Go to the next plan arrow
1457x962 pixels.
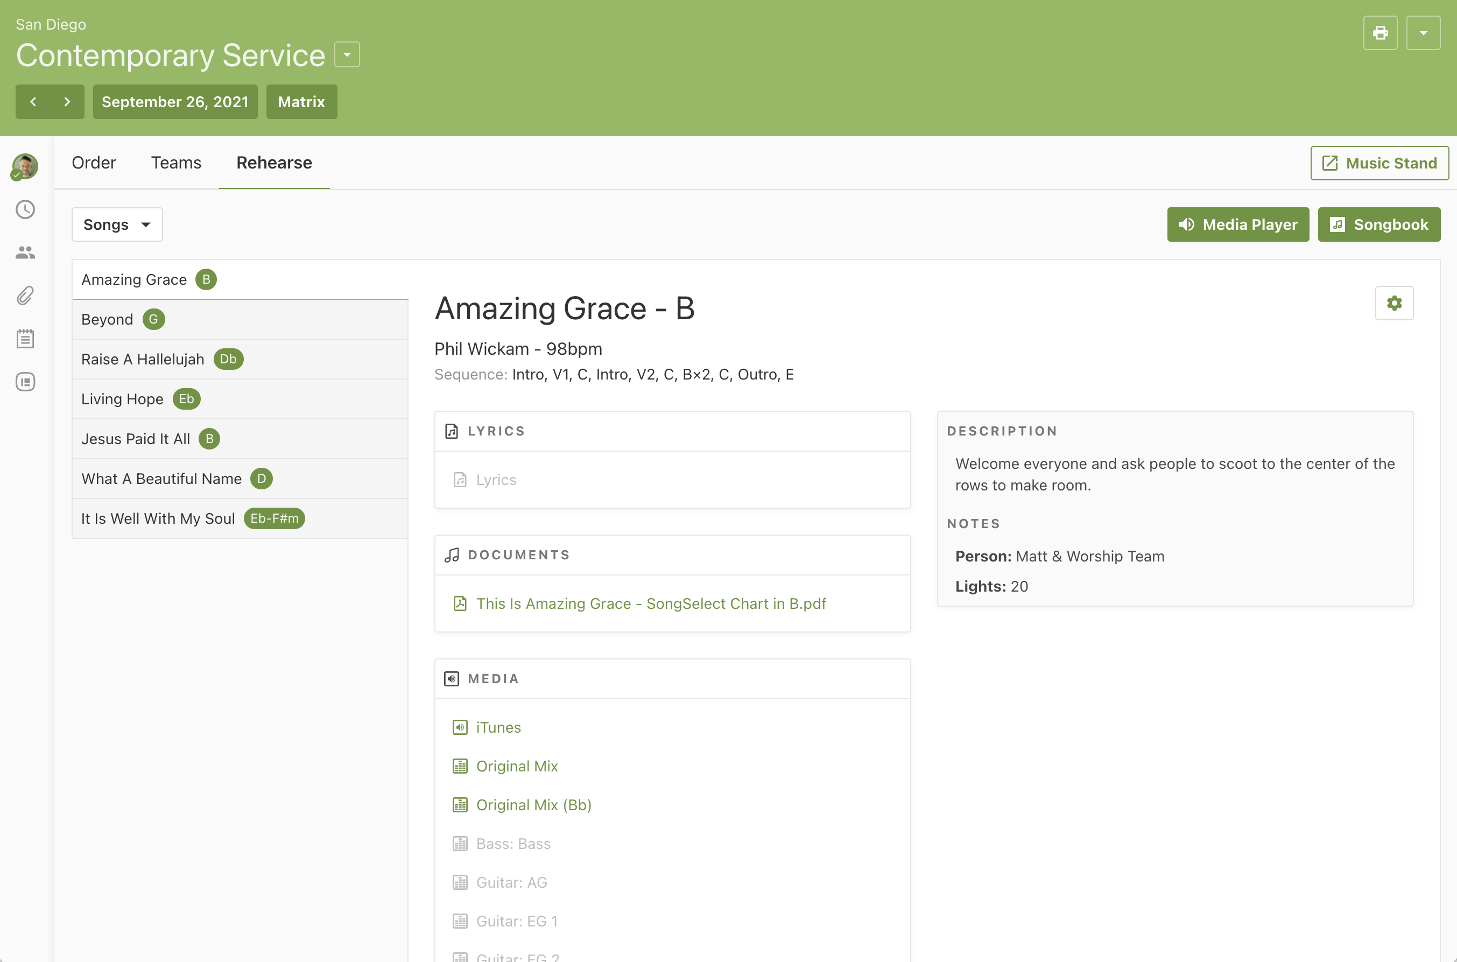point(67,102)
